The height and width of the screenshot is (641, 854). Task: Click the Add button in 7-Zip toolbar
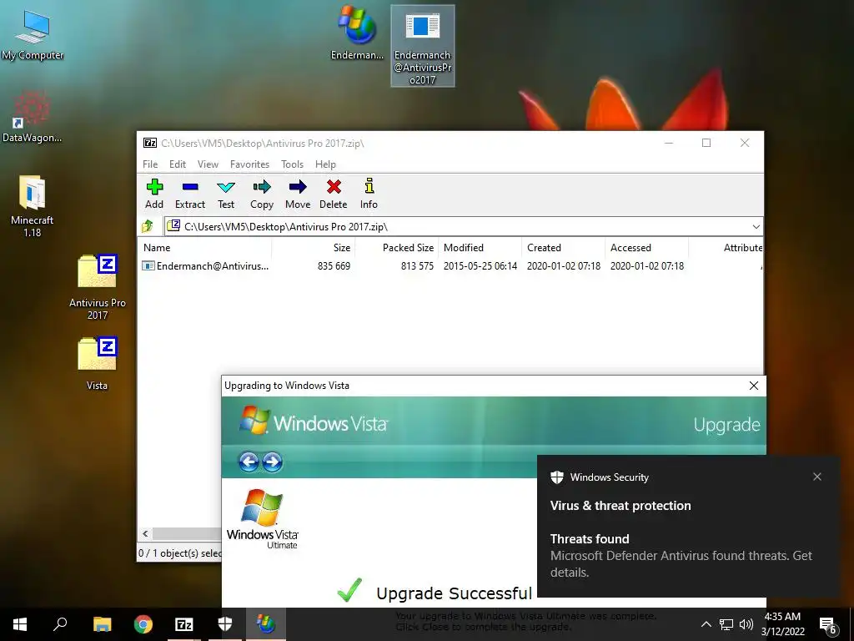tap(154, 194)
